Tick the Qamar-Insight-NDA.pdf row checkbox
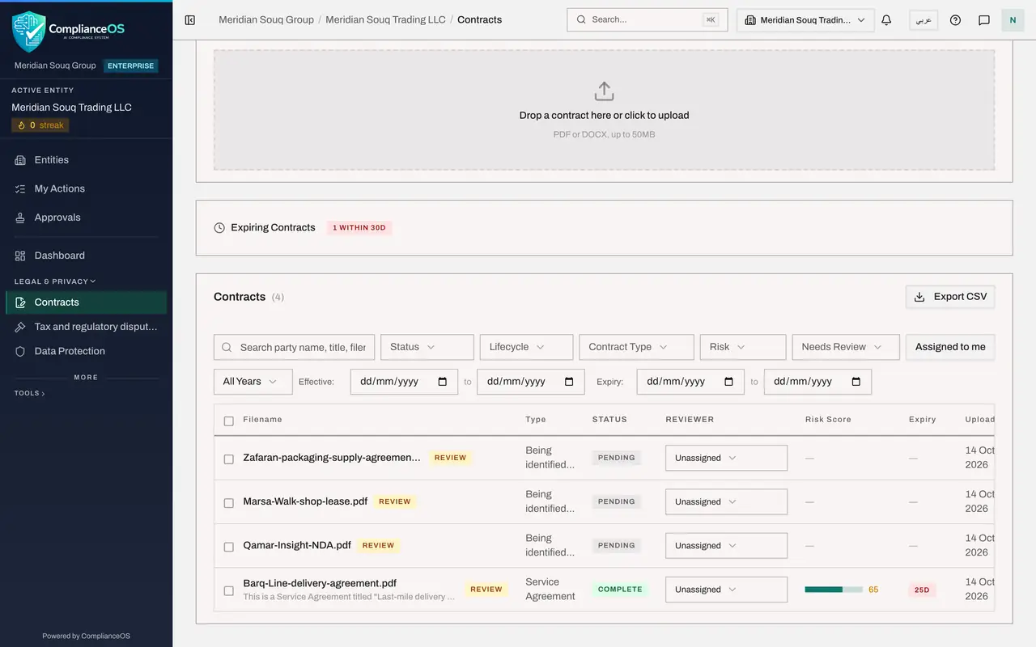Image resolution: width=1036 pixels, height=647 pixels. coord(228,546)
